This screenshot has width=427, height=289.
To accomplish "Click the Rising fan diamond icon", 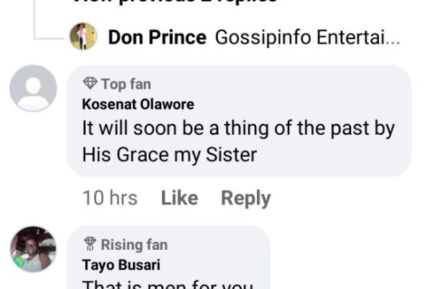I will point(90,244).
